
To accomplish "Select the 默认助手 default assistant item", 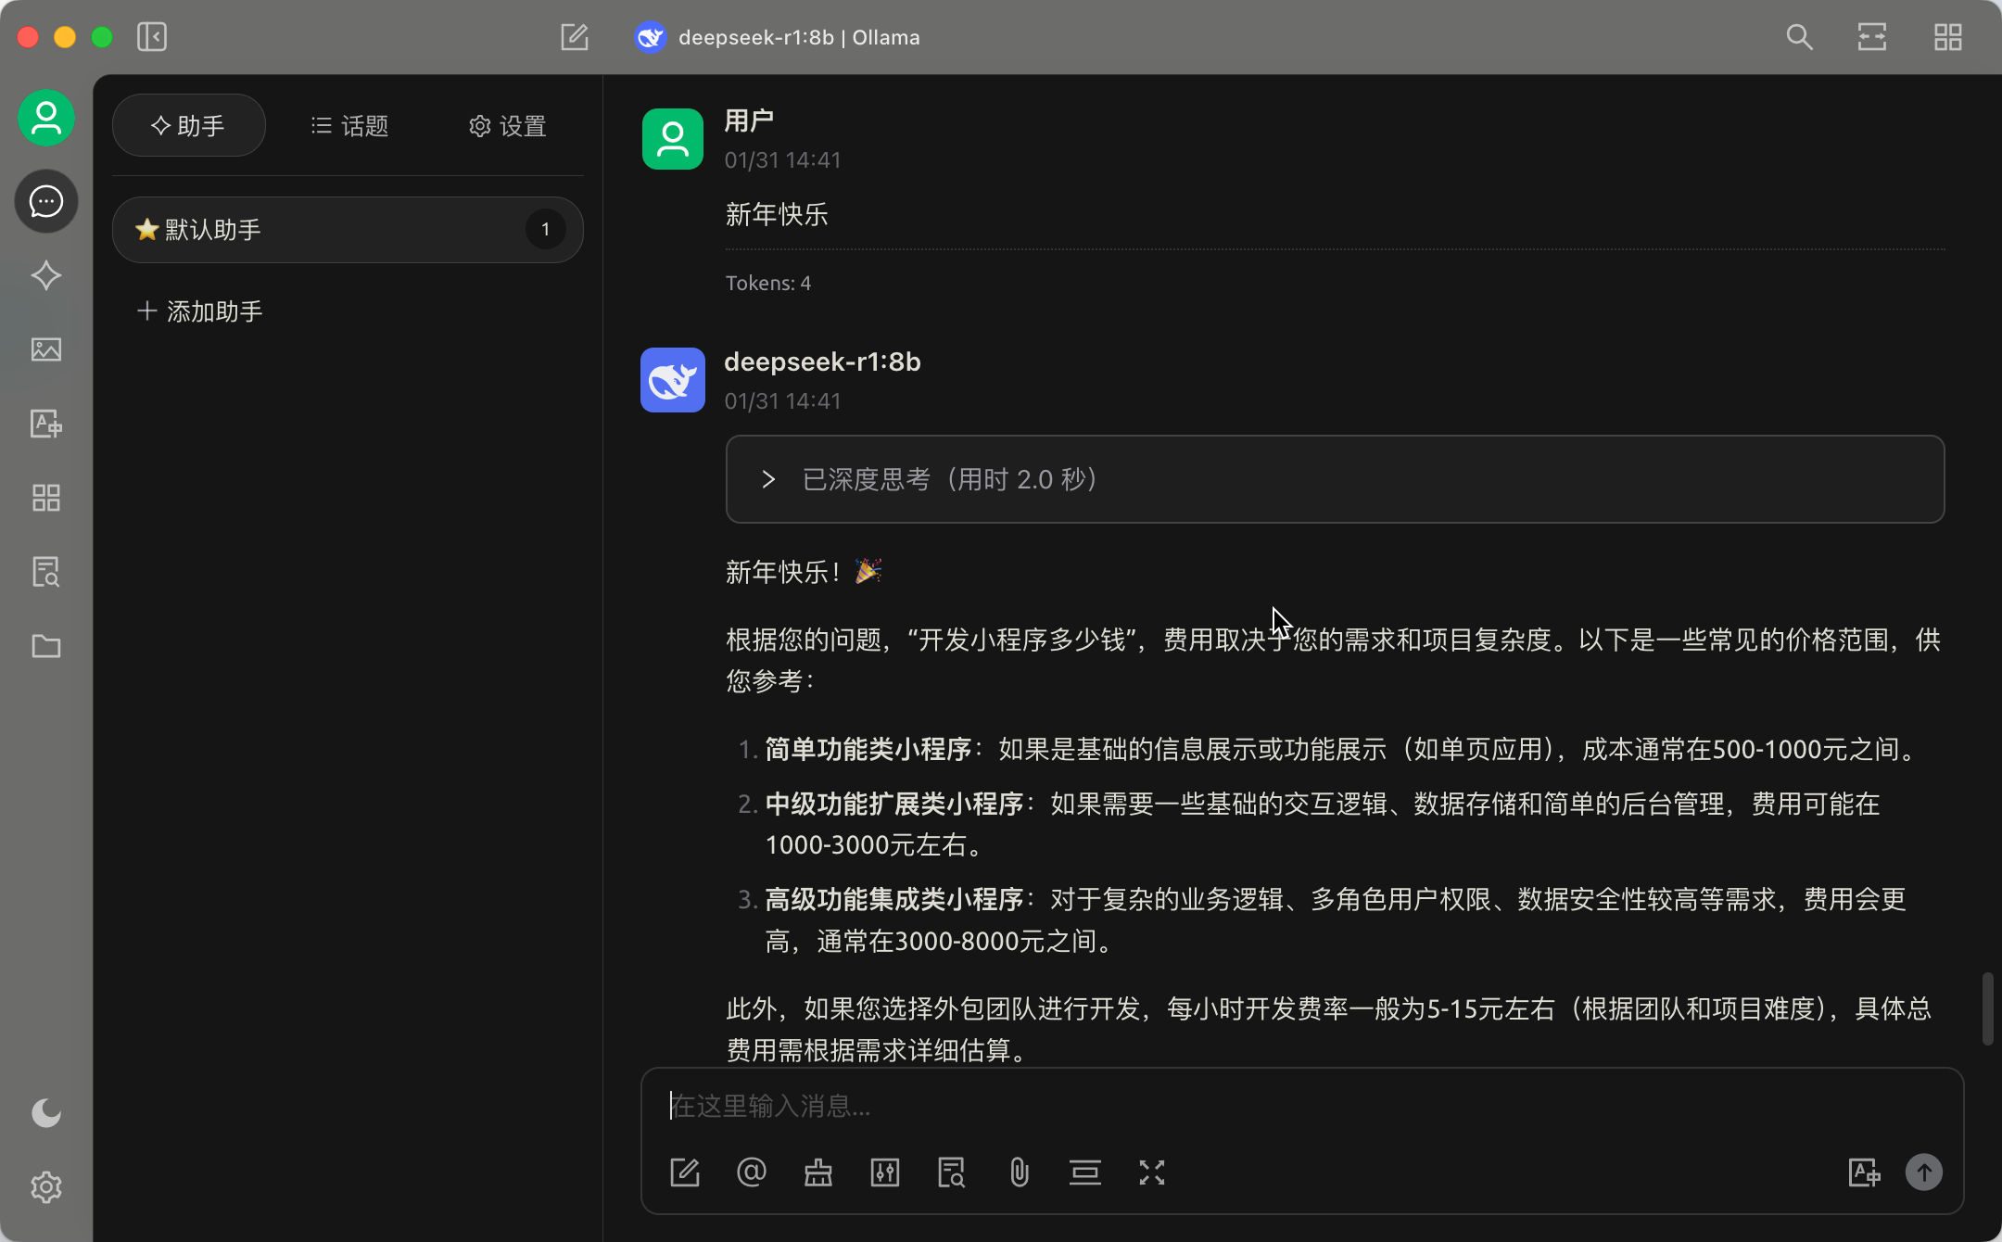I will tap(347, 230).
